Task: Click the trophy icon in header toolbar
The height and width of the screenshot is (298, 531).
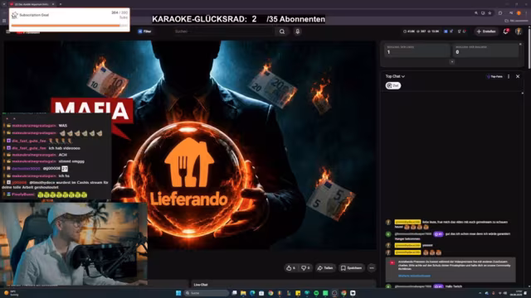Action: 460,31
